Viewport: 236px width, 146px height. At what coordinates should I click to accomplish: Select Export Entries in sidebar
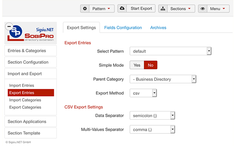[31, 93]
